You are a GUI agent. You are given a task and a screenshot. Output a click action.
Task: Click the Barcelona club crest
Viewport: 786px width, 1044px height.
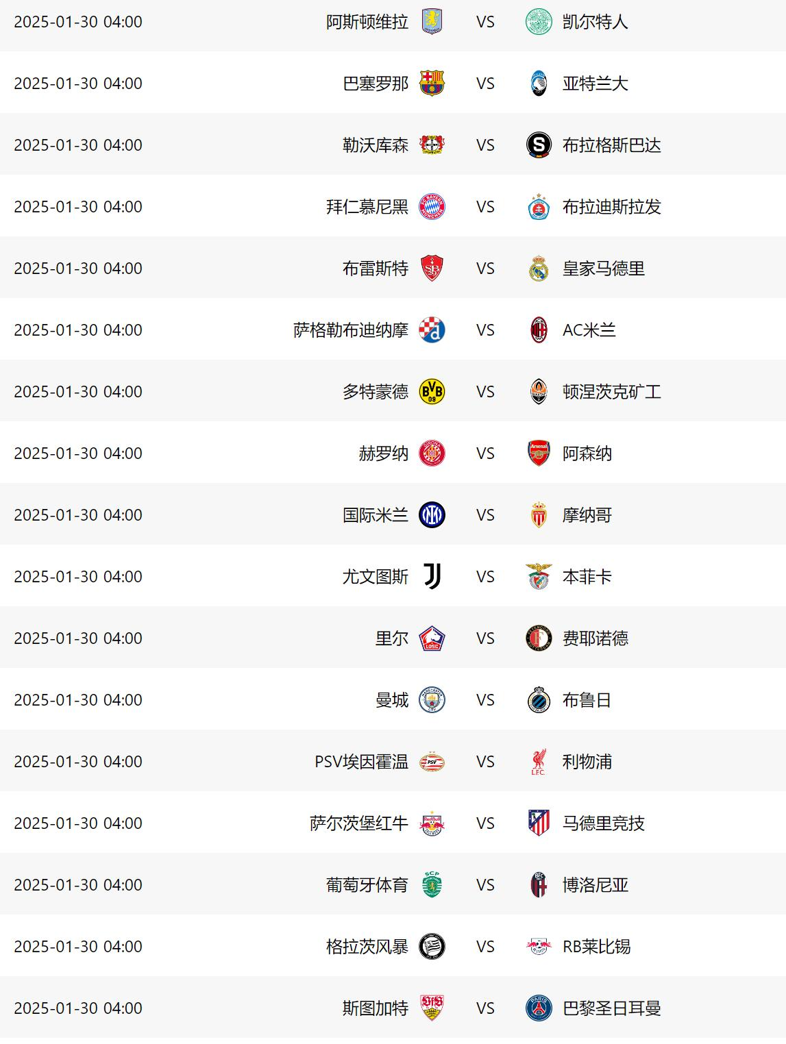[x=432, y=83]
